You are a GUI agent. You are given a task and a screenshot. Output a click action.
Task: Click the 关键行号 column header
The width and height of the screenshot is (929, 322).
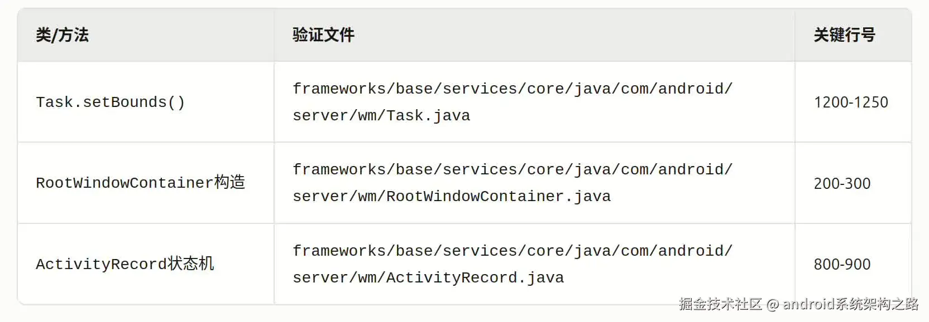[x=844, y=35]
